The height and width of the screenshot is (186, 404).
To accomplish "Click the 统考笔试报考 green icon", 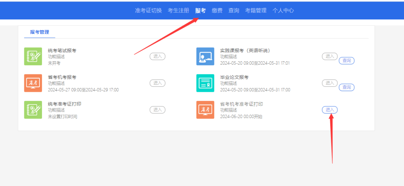I will tap(33, 56).
